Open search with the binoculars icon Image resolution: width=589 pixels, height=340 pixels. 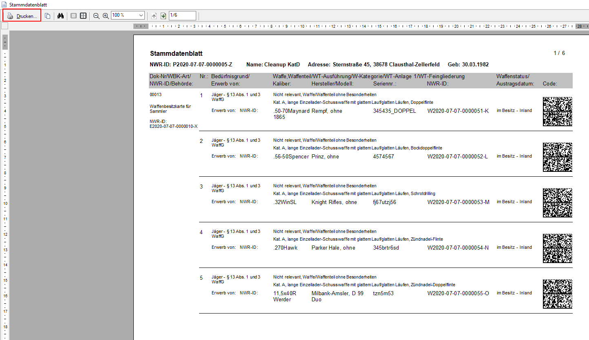click(x=61, y=16)
